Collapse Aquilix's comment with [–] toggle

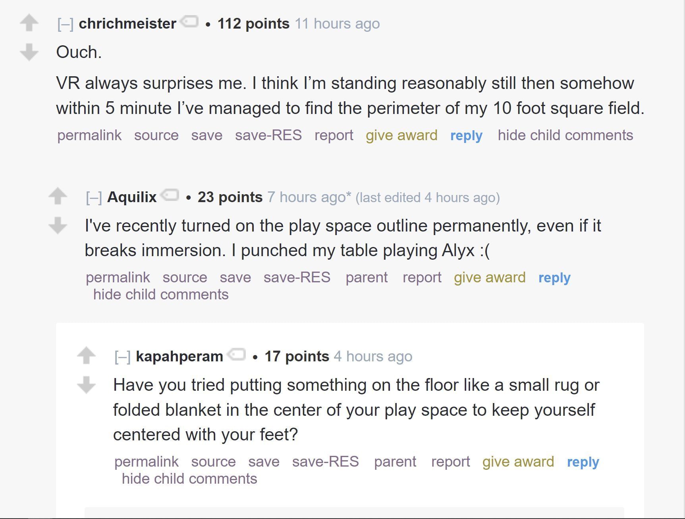point(94,198)
